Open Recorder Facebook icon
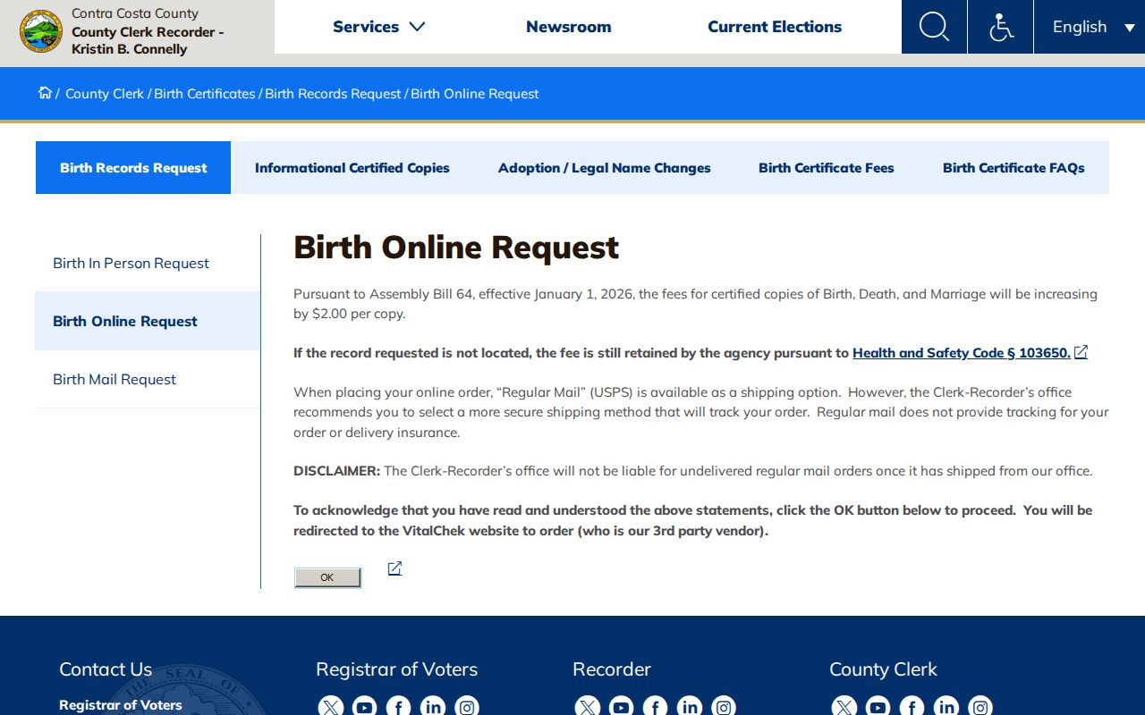The image size is (1145, 715). (655, 707)
